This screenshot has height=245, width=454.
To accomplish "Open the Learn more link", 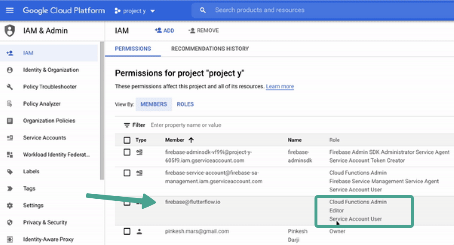I will 280,86.
